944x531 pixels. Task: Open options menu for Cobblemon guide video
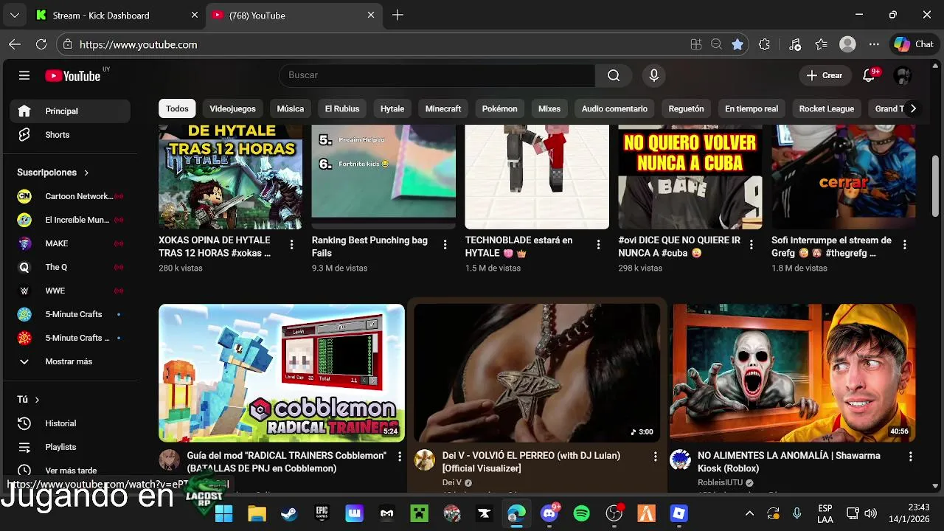400,457
